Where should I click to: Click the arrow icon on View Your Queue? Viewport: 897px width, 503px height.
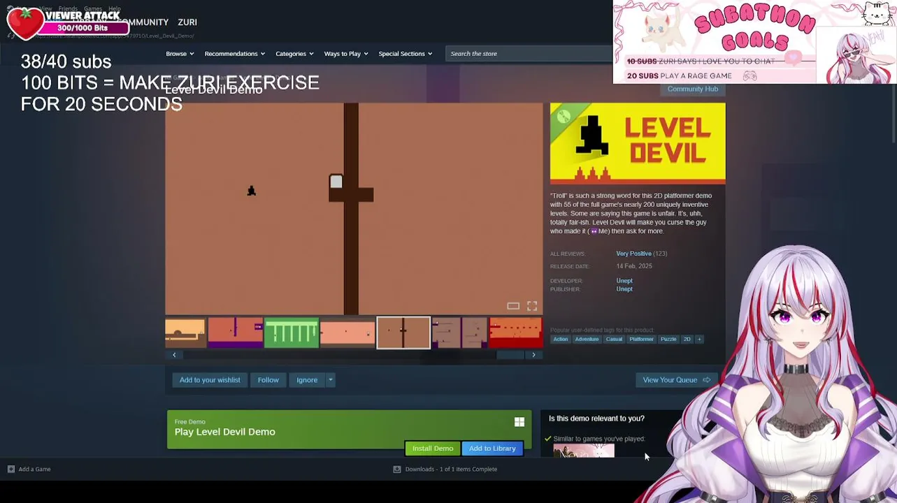point(707,380)
